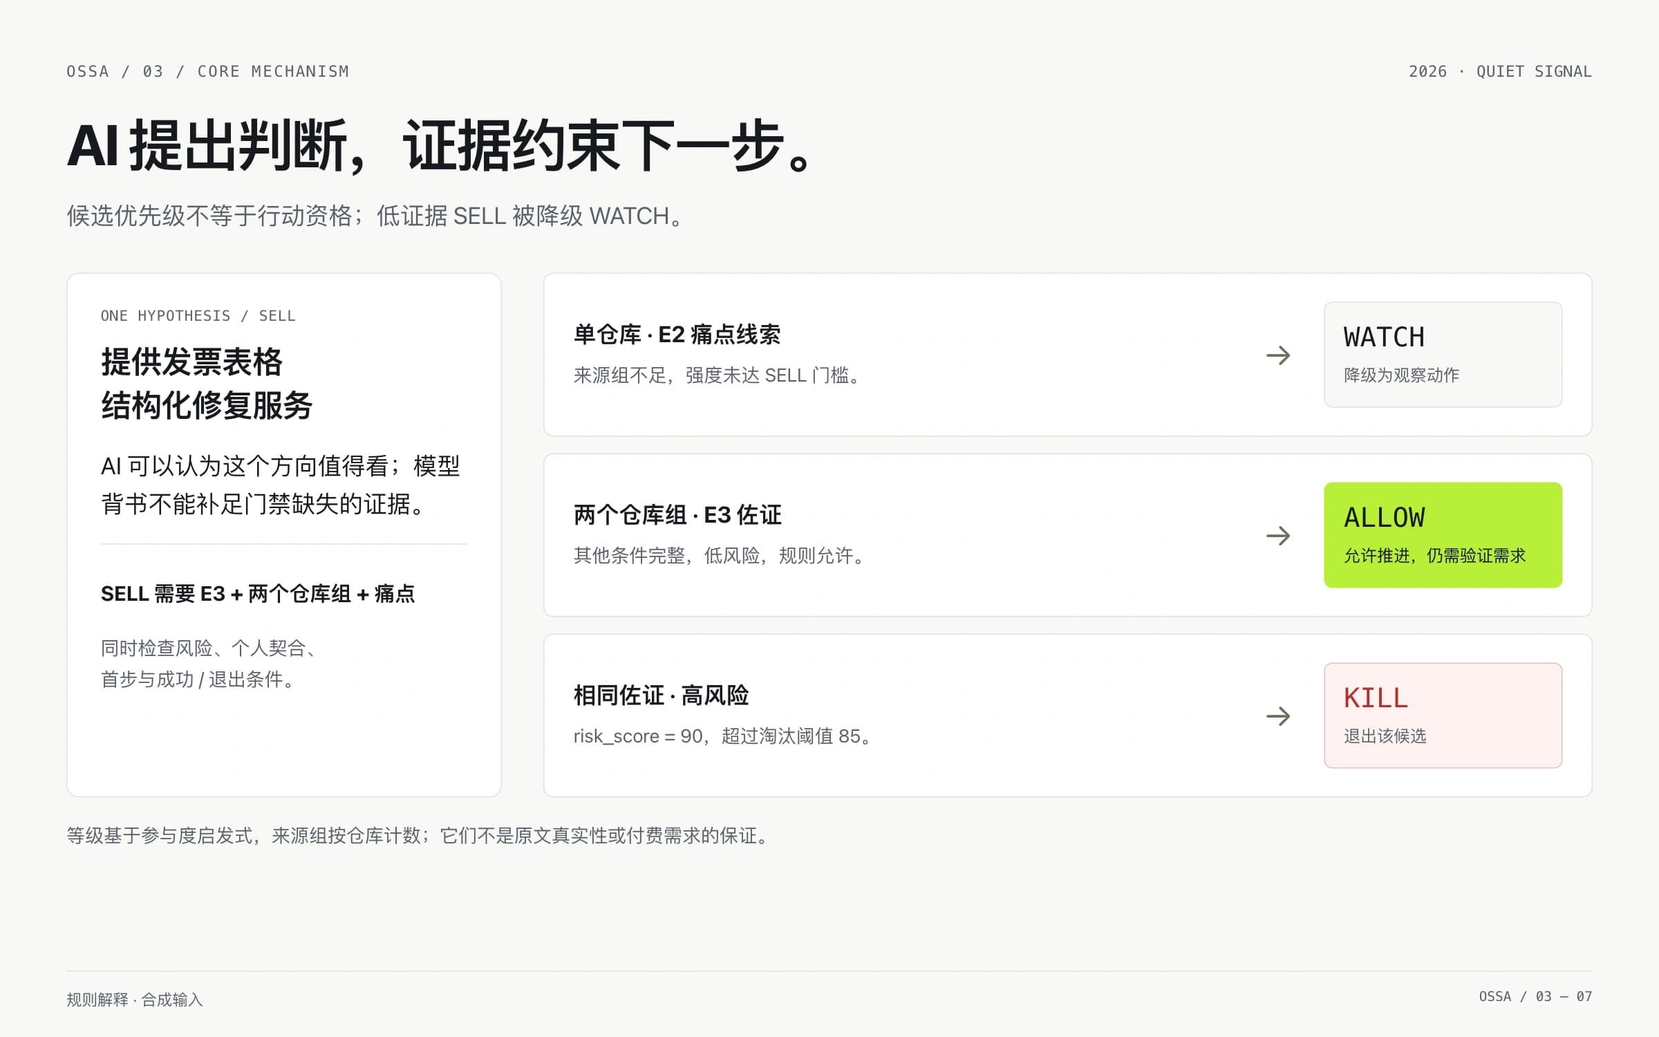Click the main title AI 提出判断
The height and width of the screenshot is (1037, 1659).
pos(207,146)
